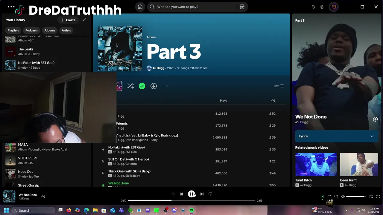Open the play queue
The image size is (383, 215).
click(x=329, y=196)
